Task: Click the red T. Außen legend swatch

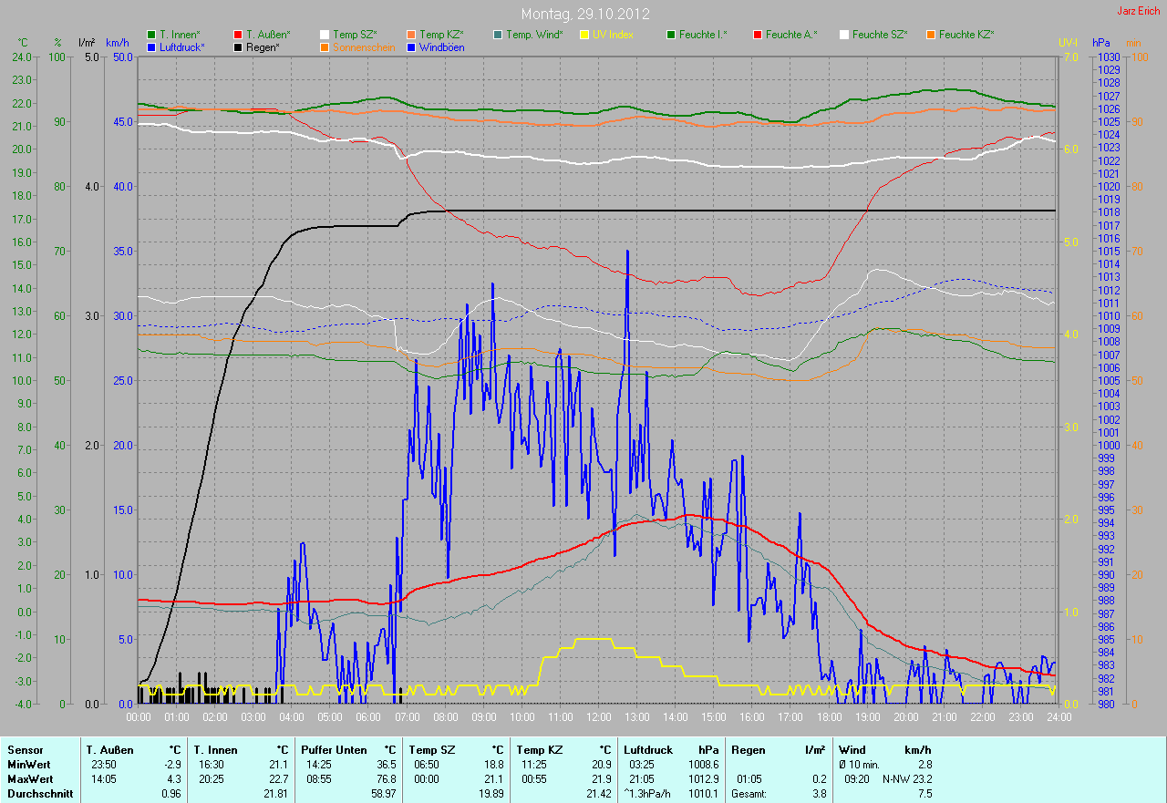Action: coord(238,35)
